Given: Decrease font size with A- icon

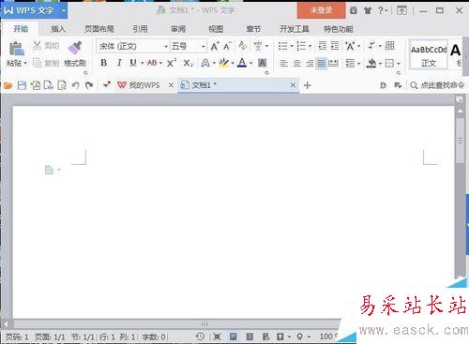Looking at the screenshot, I should [x=227, y=46].
